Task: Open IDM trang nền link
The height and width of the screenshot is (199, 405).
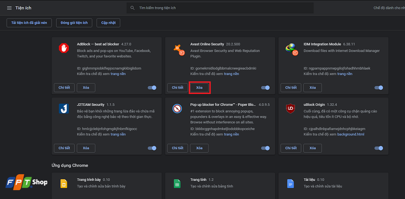Action: click(345, 74)
